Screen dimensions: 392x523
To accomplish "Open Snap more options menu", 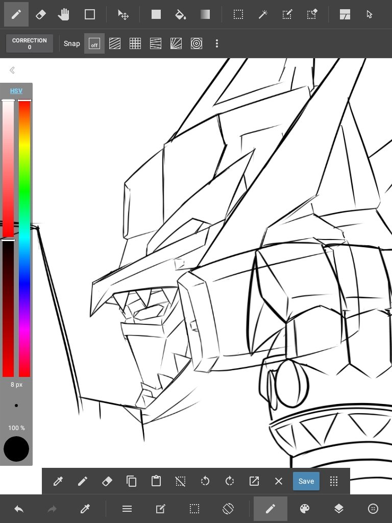I will [x=216, y=43].
